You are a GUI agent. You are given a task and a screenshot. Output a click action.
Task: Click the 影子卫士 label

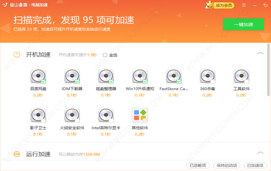38,128
